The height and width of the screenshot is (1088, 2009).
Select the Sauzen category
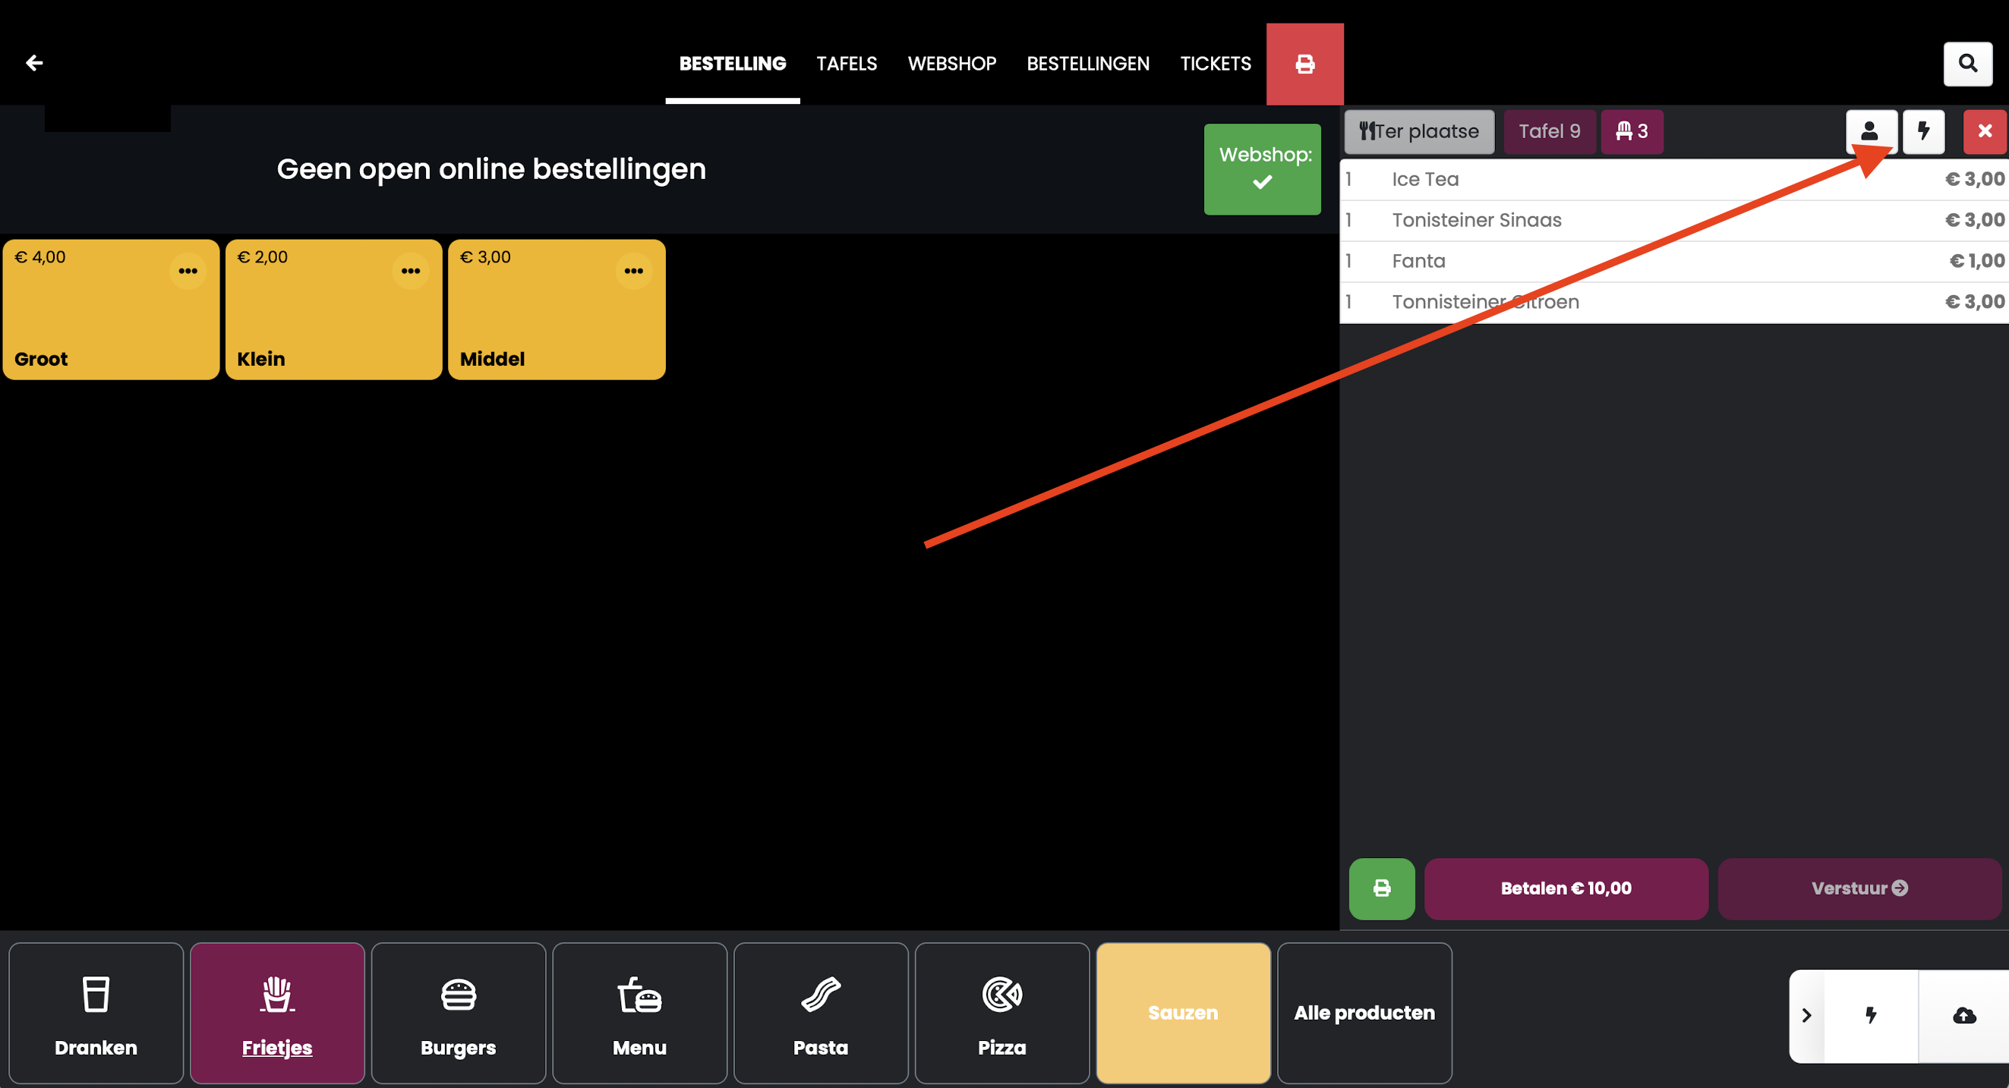click(x=1183, y=1013)
